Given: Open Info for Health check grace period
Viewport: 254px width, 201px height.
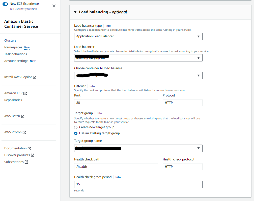Looking at the screenshot, I should tap(118, 177).
